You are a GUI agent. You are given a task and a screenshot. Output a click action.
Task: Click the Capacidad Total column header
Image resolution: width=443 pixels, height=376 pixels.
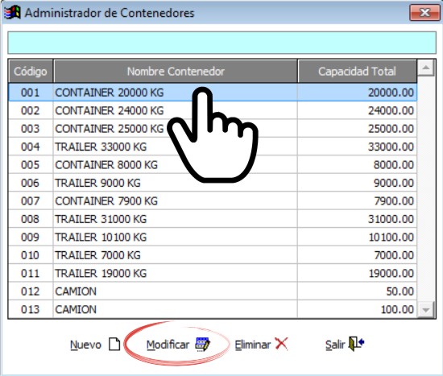[357, 71]
